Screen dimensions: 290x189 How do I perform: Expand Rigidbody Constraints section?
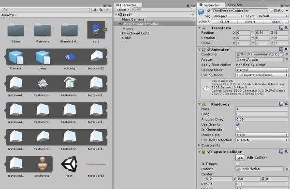pyautogui.click(x=199, y=145)
